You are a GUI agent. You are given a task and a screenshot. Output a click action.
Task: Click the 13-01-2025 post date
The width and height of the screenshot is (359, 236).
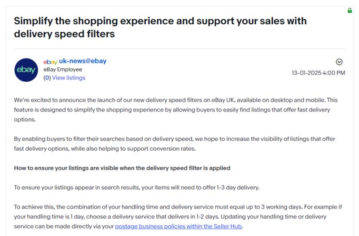tap(307, 73)
